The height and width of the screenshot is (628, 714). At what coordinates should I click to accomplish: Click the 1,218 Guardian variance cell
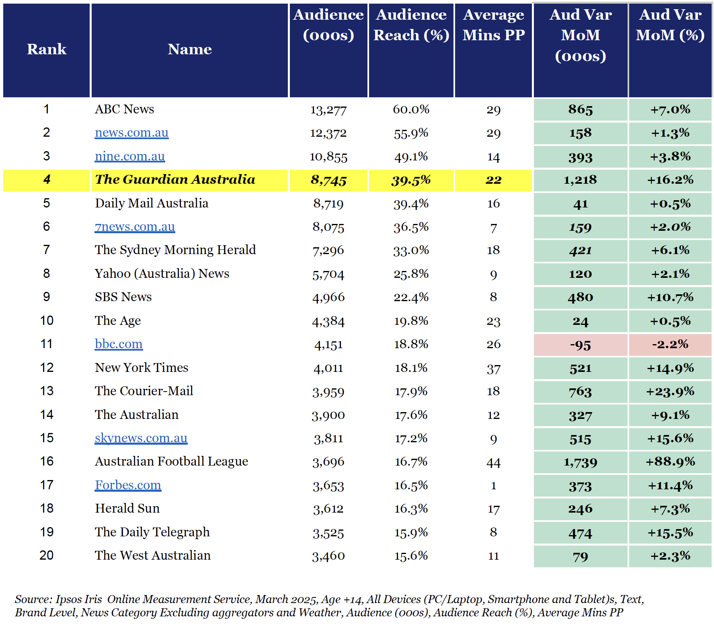581,180
